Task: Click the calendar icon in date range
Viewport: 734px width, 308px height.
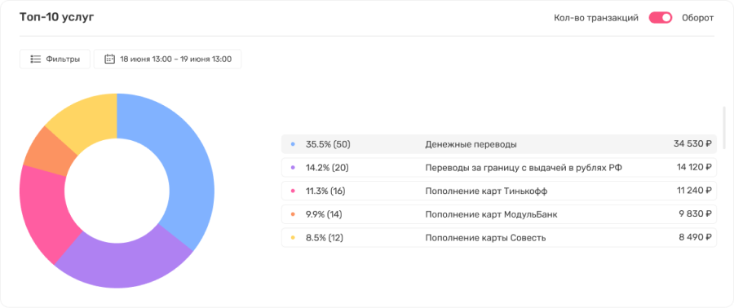Action: pyautogui.click(x=109, y=59)
